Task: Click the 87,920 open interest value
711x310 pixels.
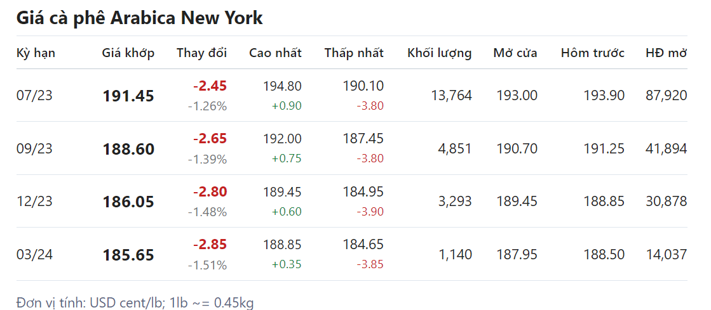Action: pos(666,96)
